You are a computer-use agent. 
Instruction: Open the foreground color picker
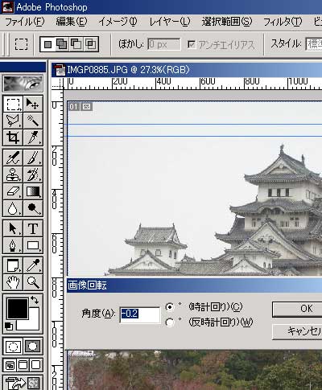(18, 309)
